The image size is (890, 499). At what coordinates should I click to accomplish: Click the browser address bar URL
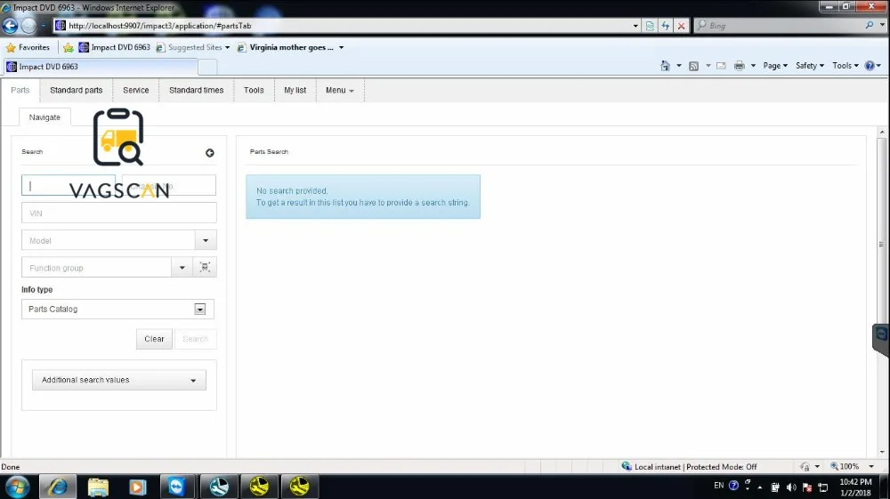click(341, 26)
